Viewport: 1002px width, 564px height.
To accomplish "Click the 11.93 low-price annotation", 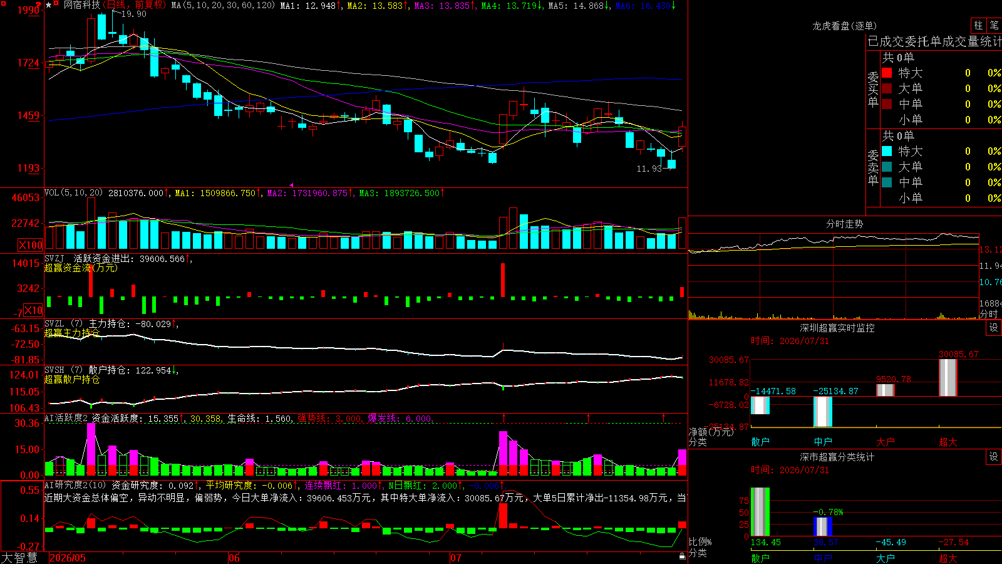I will point(649,169).
